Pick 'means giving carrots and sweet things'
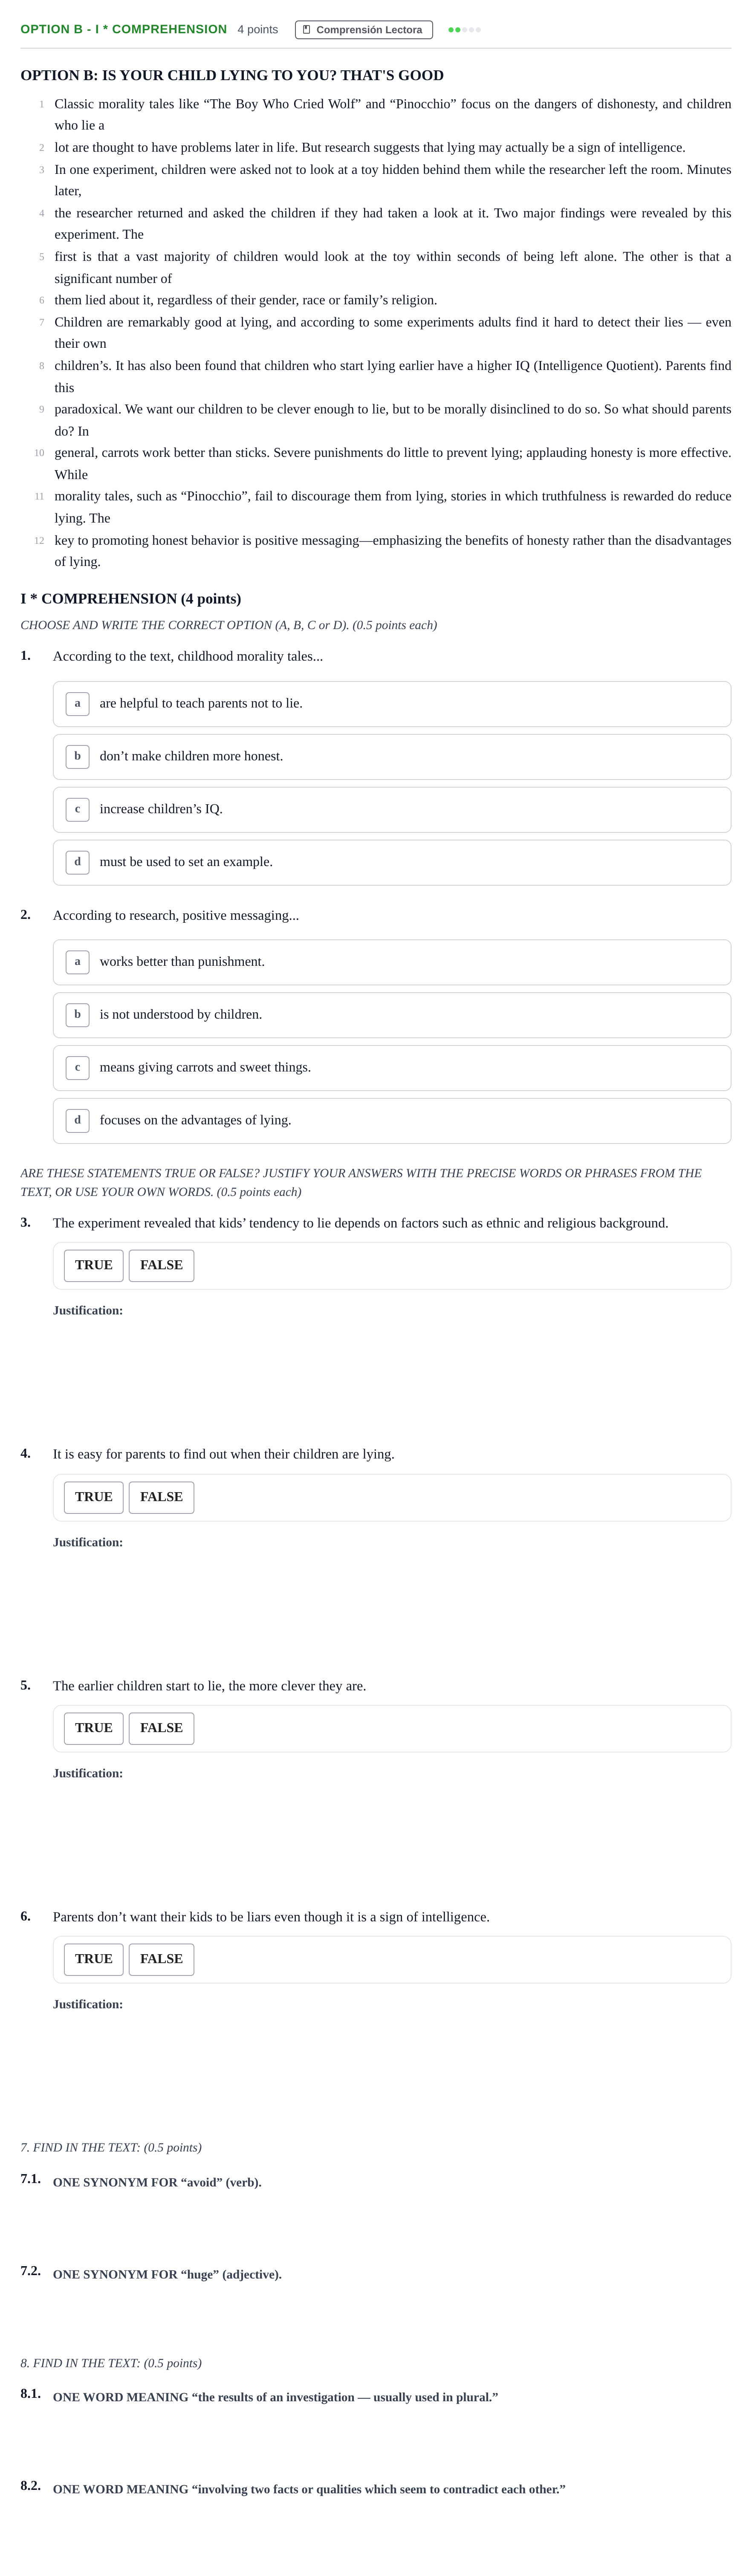This screenshot has height=2576, width=752. [x=392, y=1068]
